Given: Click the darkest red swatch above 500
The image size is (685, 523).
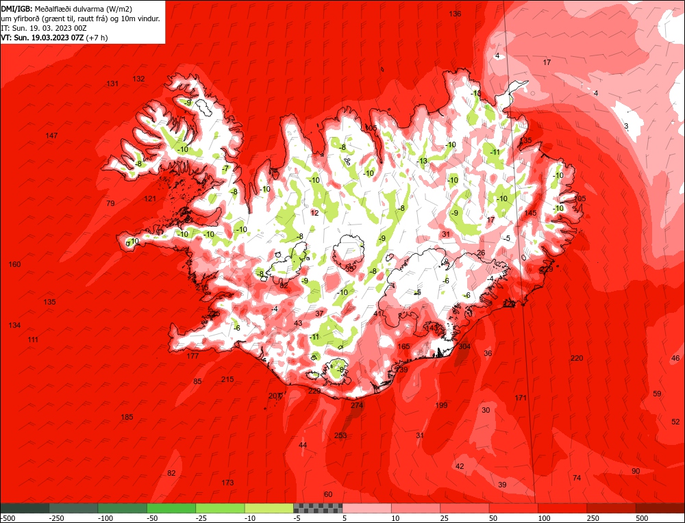Looking at the screenshot, I should pyautogui.click(x=660, y=508).
